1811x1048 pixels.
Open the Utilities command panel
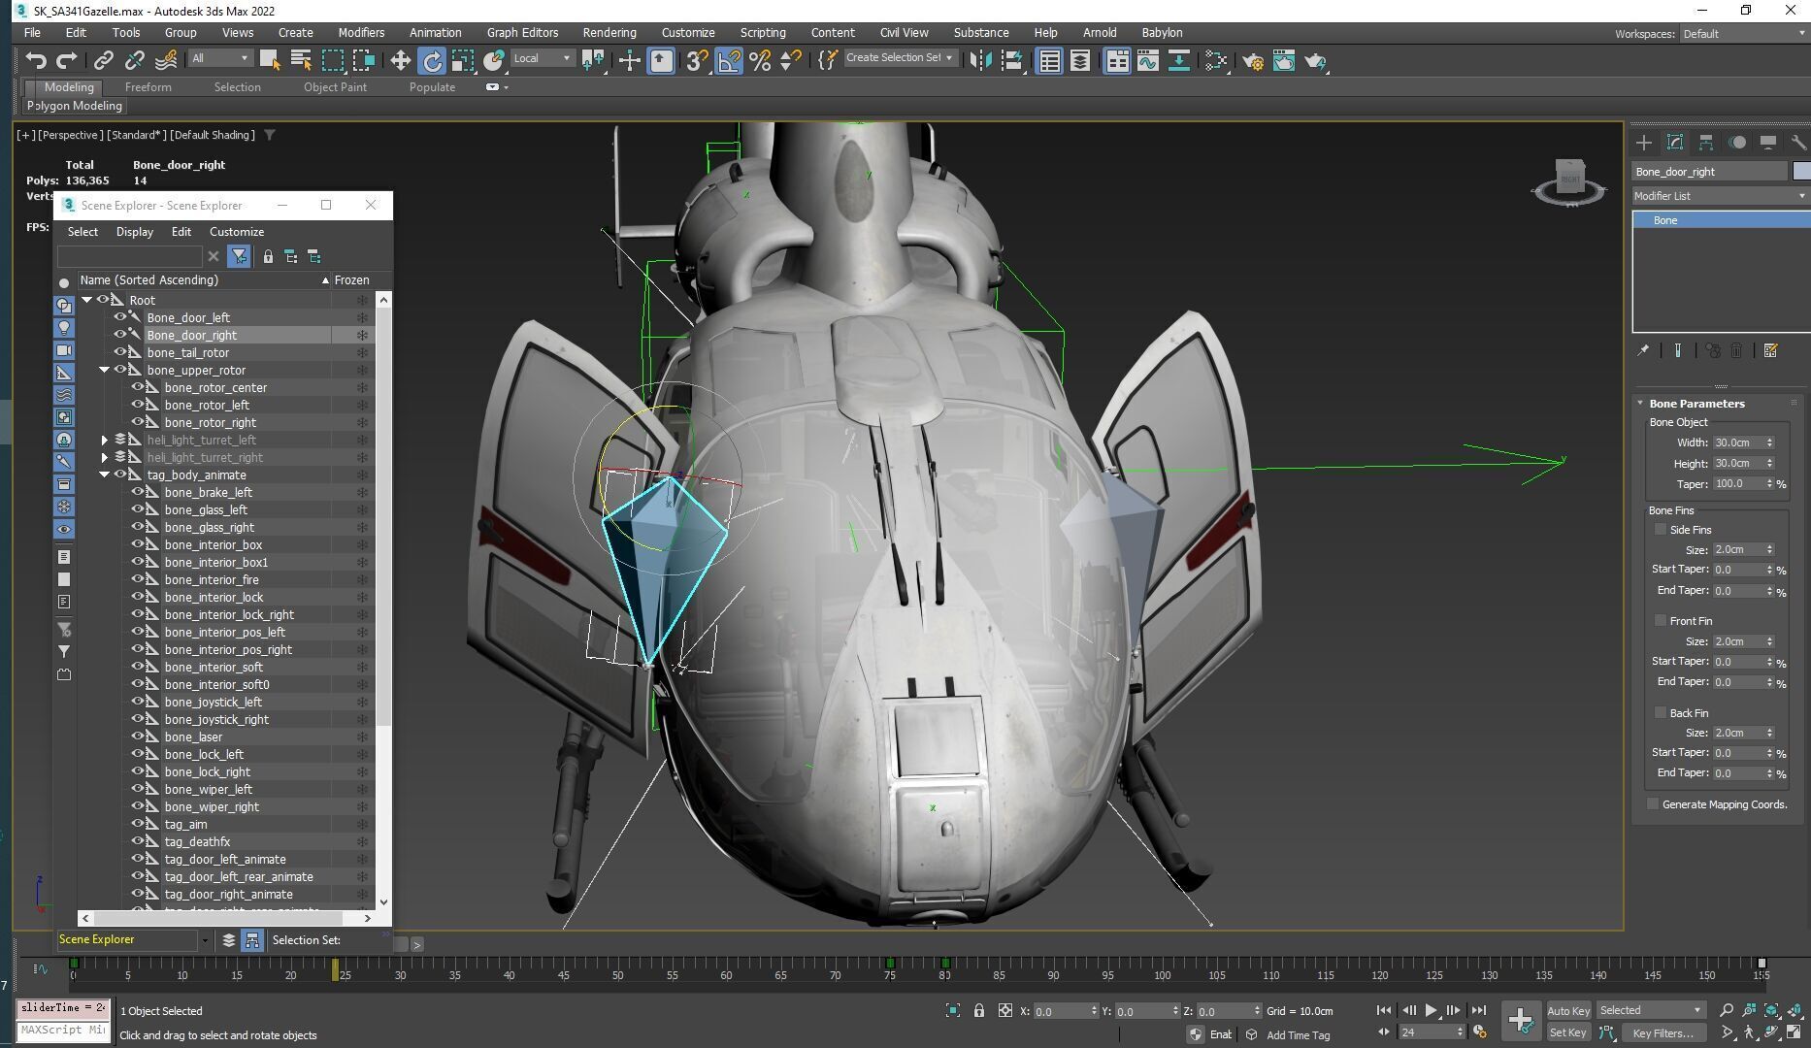pyautogui.click(x=1798, y=143)
